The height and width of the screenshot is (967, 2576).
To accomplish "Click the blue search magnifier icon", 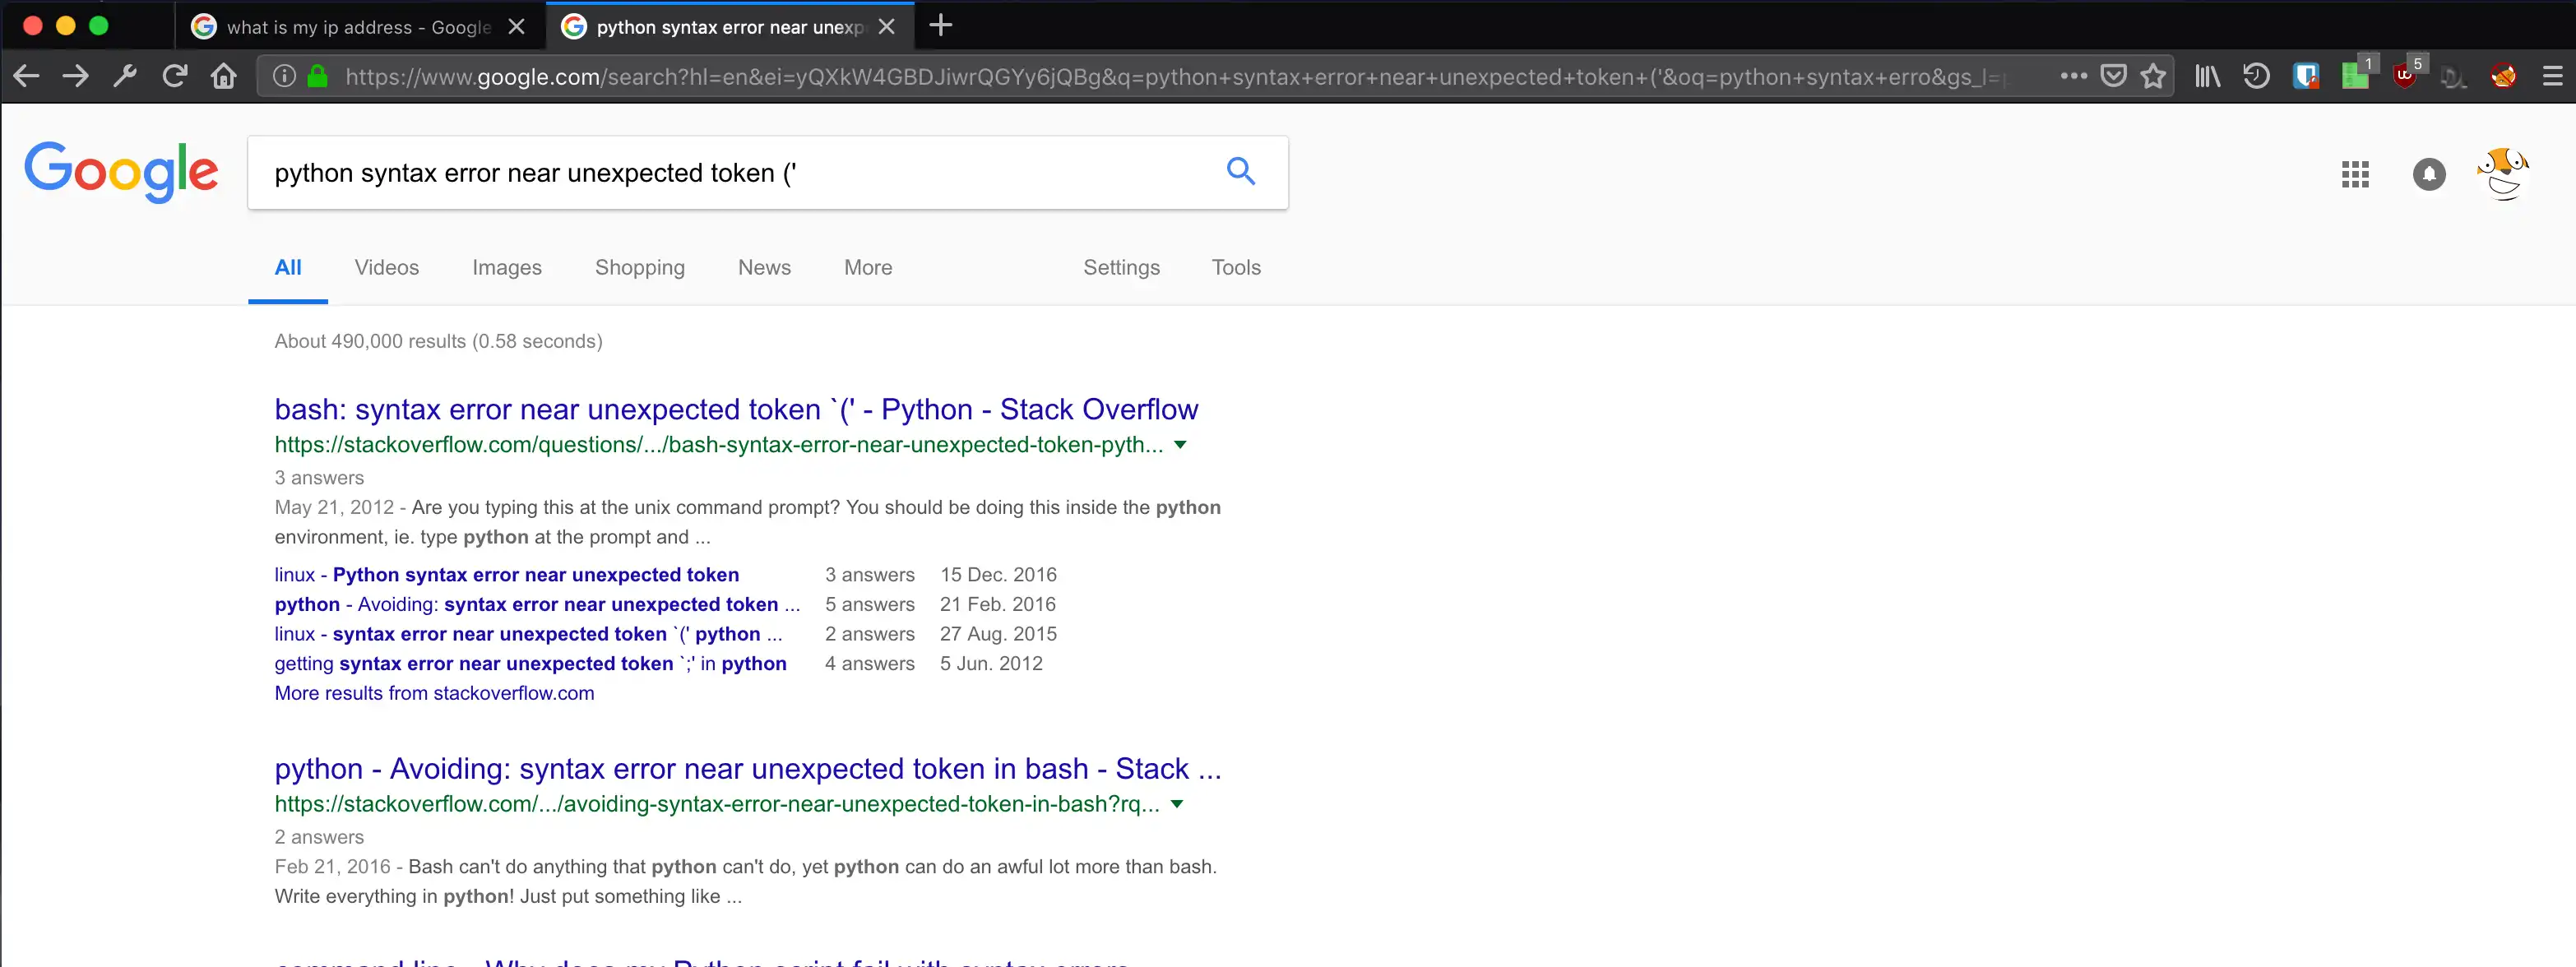I will coord(1240,171).
